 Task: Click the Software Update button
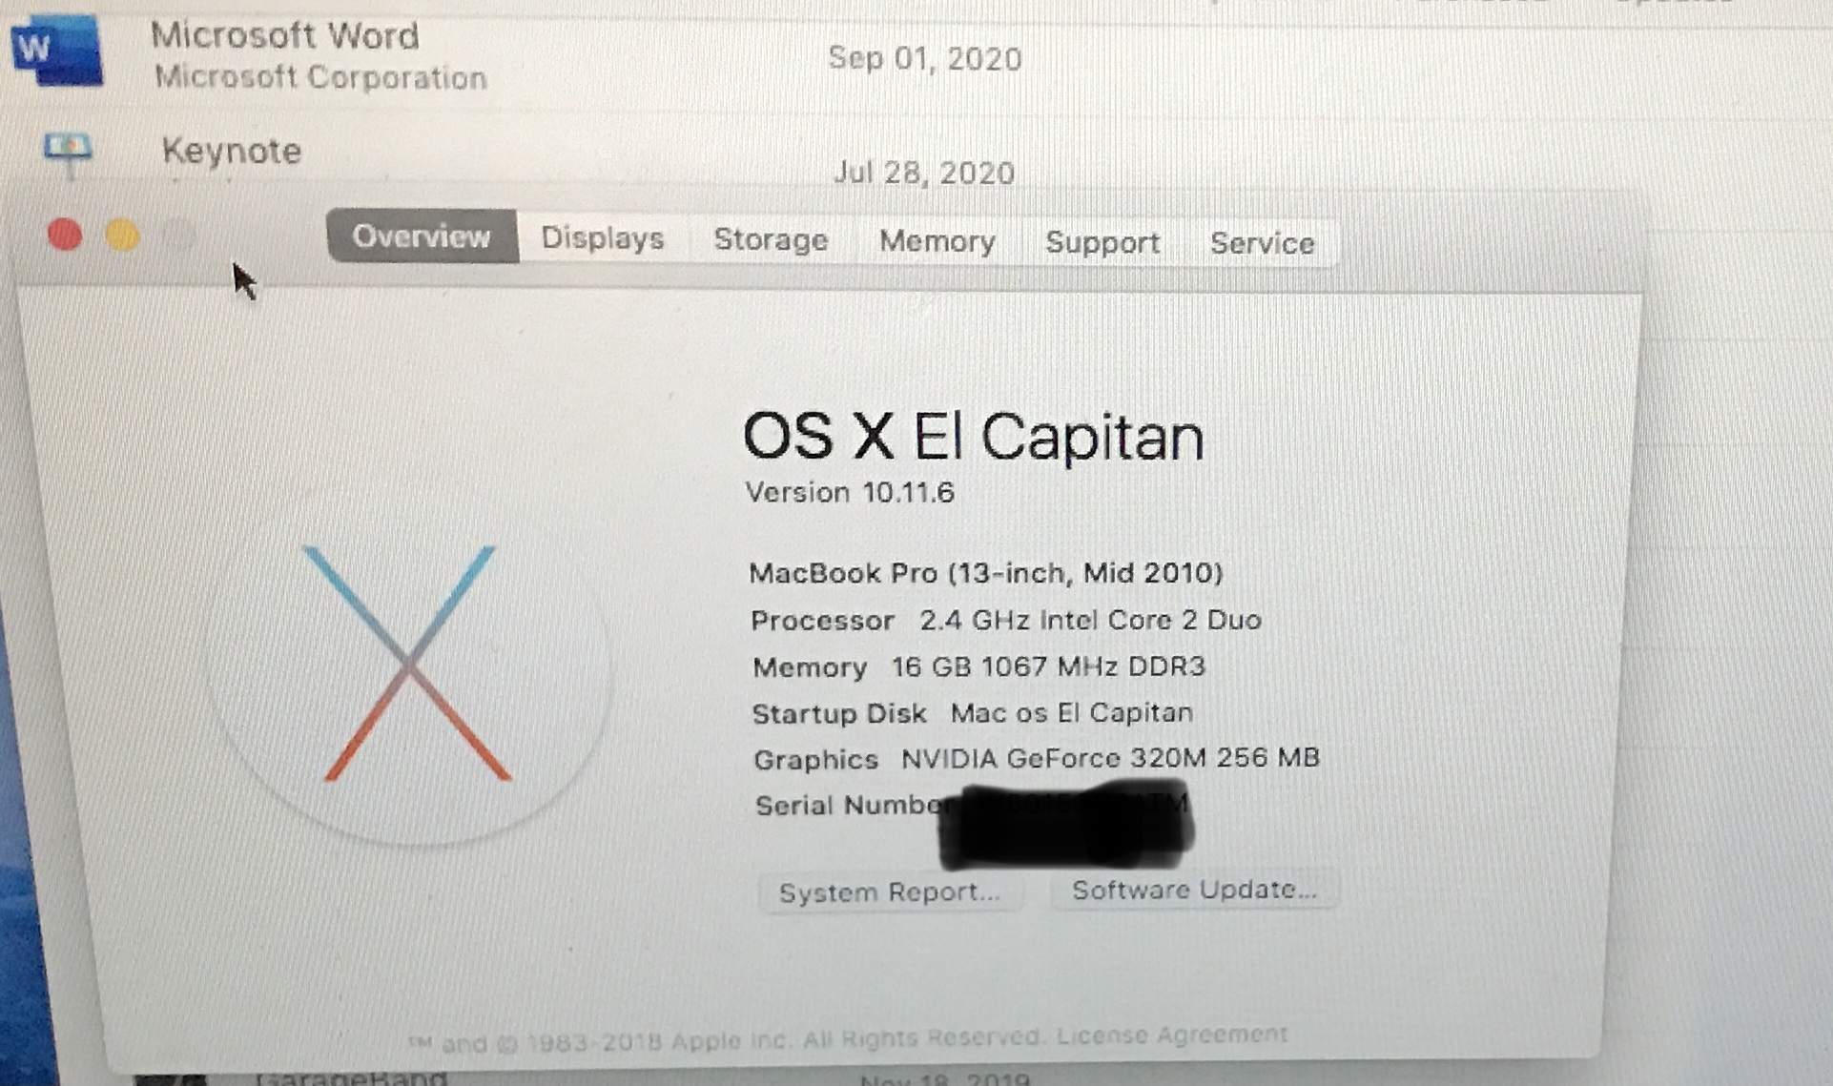click(x=1194, y=890)
